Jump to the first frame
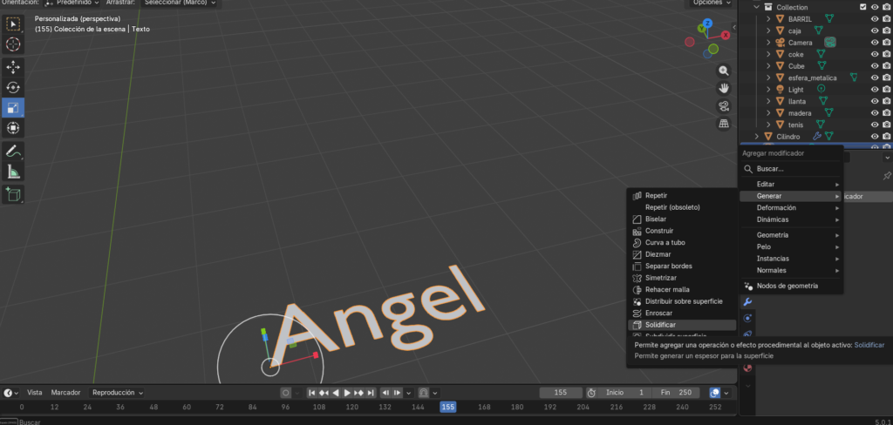Viewport: 893px width, 425px height. pyautogui.click(x=312, y=393)
